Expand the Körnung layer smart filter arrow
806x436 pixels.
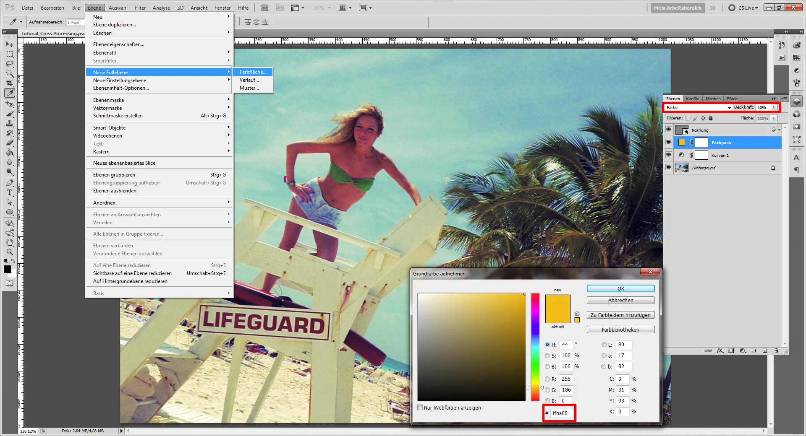point(780,130)
